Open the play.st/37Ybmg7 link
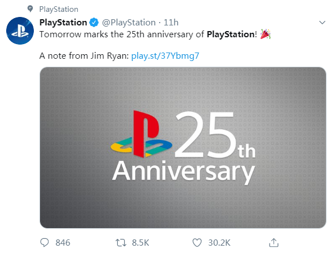 coord(165,56)
